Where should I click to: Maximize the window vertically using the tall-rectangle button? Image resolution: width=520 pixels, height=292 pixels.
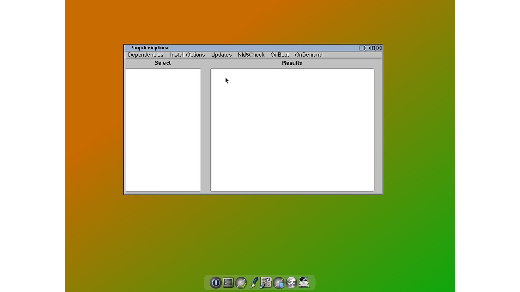point(373,48)
